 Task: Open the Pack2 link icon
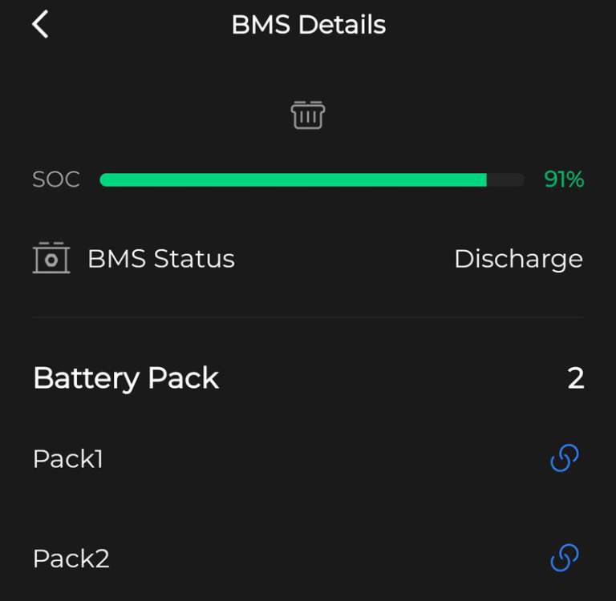coord(565,558)
